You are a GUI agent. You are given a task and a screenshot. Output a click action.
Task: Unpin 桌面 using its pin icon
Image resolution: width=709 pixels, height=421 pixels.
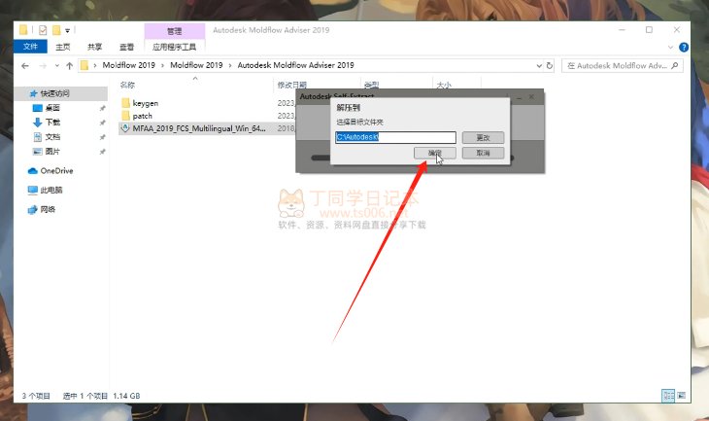pos(102,108)
